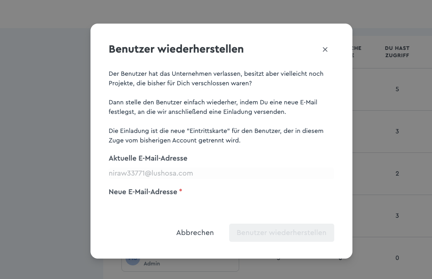Close the dialog with the X icon
The image size is (432, 279).
[x=325, y=49]
